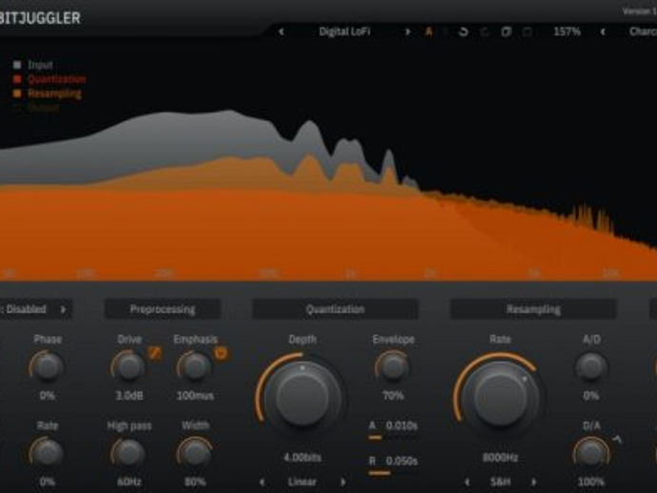Click the gray Input color square
Screen dimensions: 657x493
(17, 65)
